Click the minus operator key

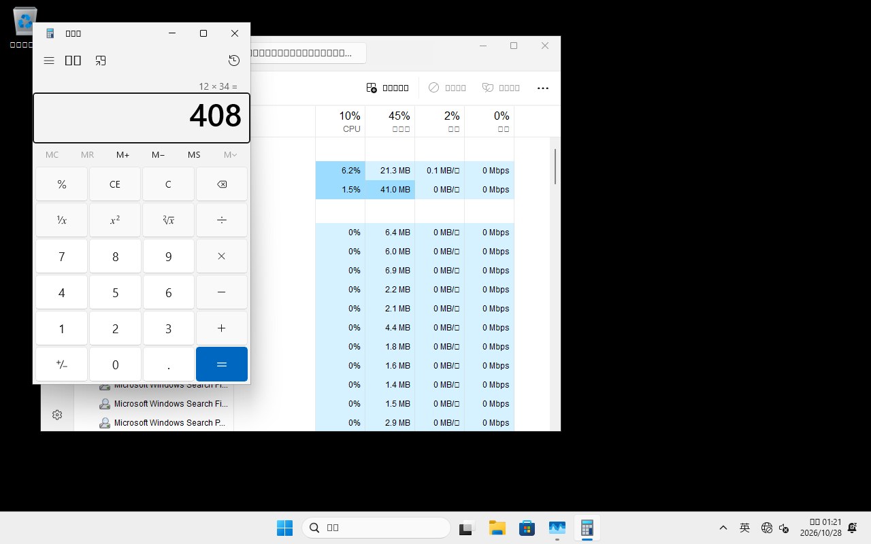click(x=222, y=292)
